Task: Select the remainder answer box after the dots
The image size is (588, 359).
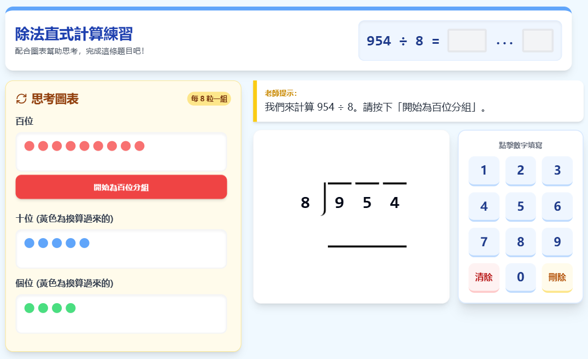Action: point(538,40)
